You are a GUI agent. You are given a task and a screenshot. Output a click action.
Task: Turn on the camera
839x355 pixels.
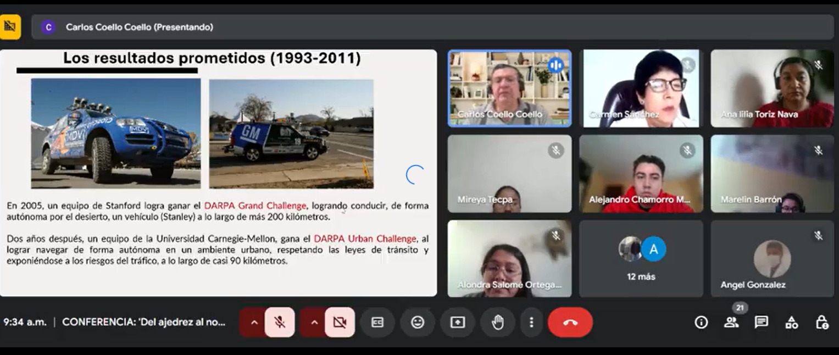[340, 322]
